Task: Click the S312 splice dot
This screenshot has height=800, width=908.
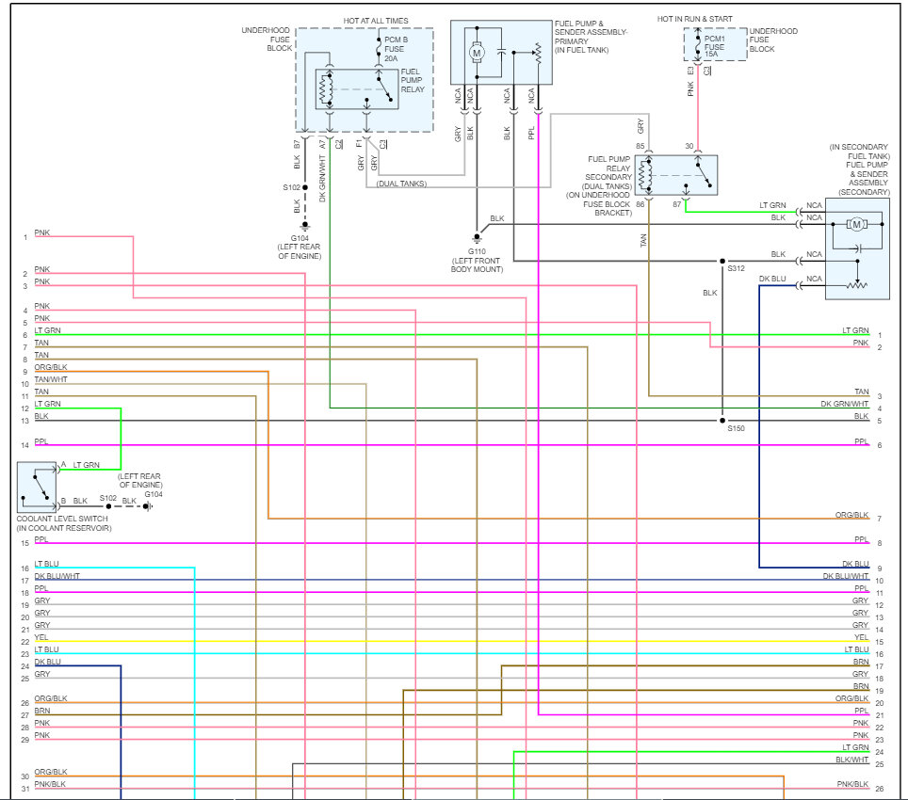Action: [722, 261]
